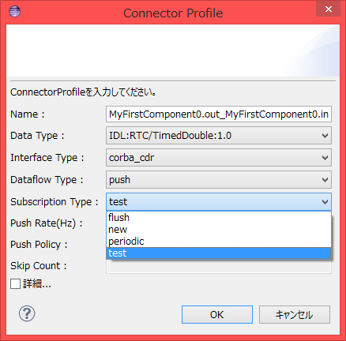Click the Eclipse icon in title bar

pyautogui.click(x=14, y=12)
